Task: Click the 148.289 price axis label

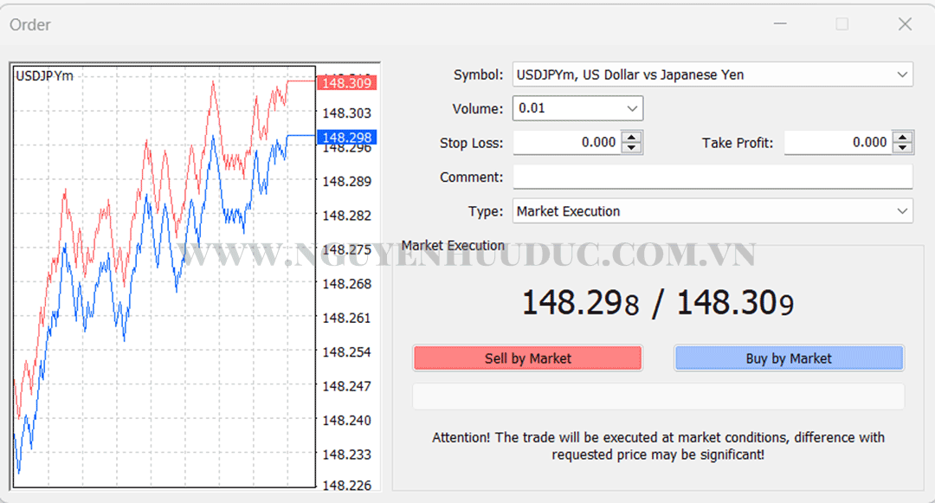Action: [x=346, y=181]
